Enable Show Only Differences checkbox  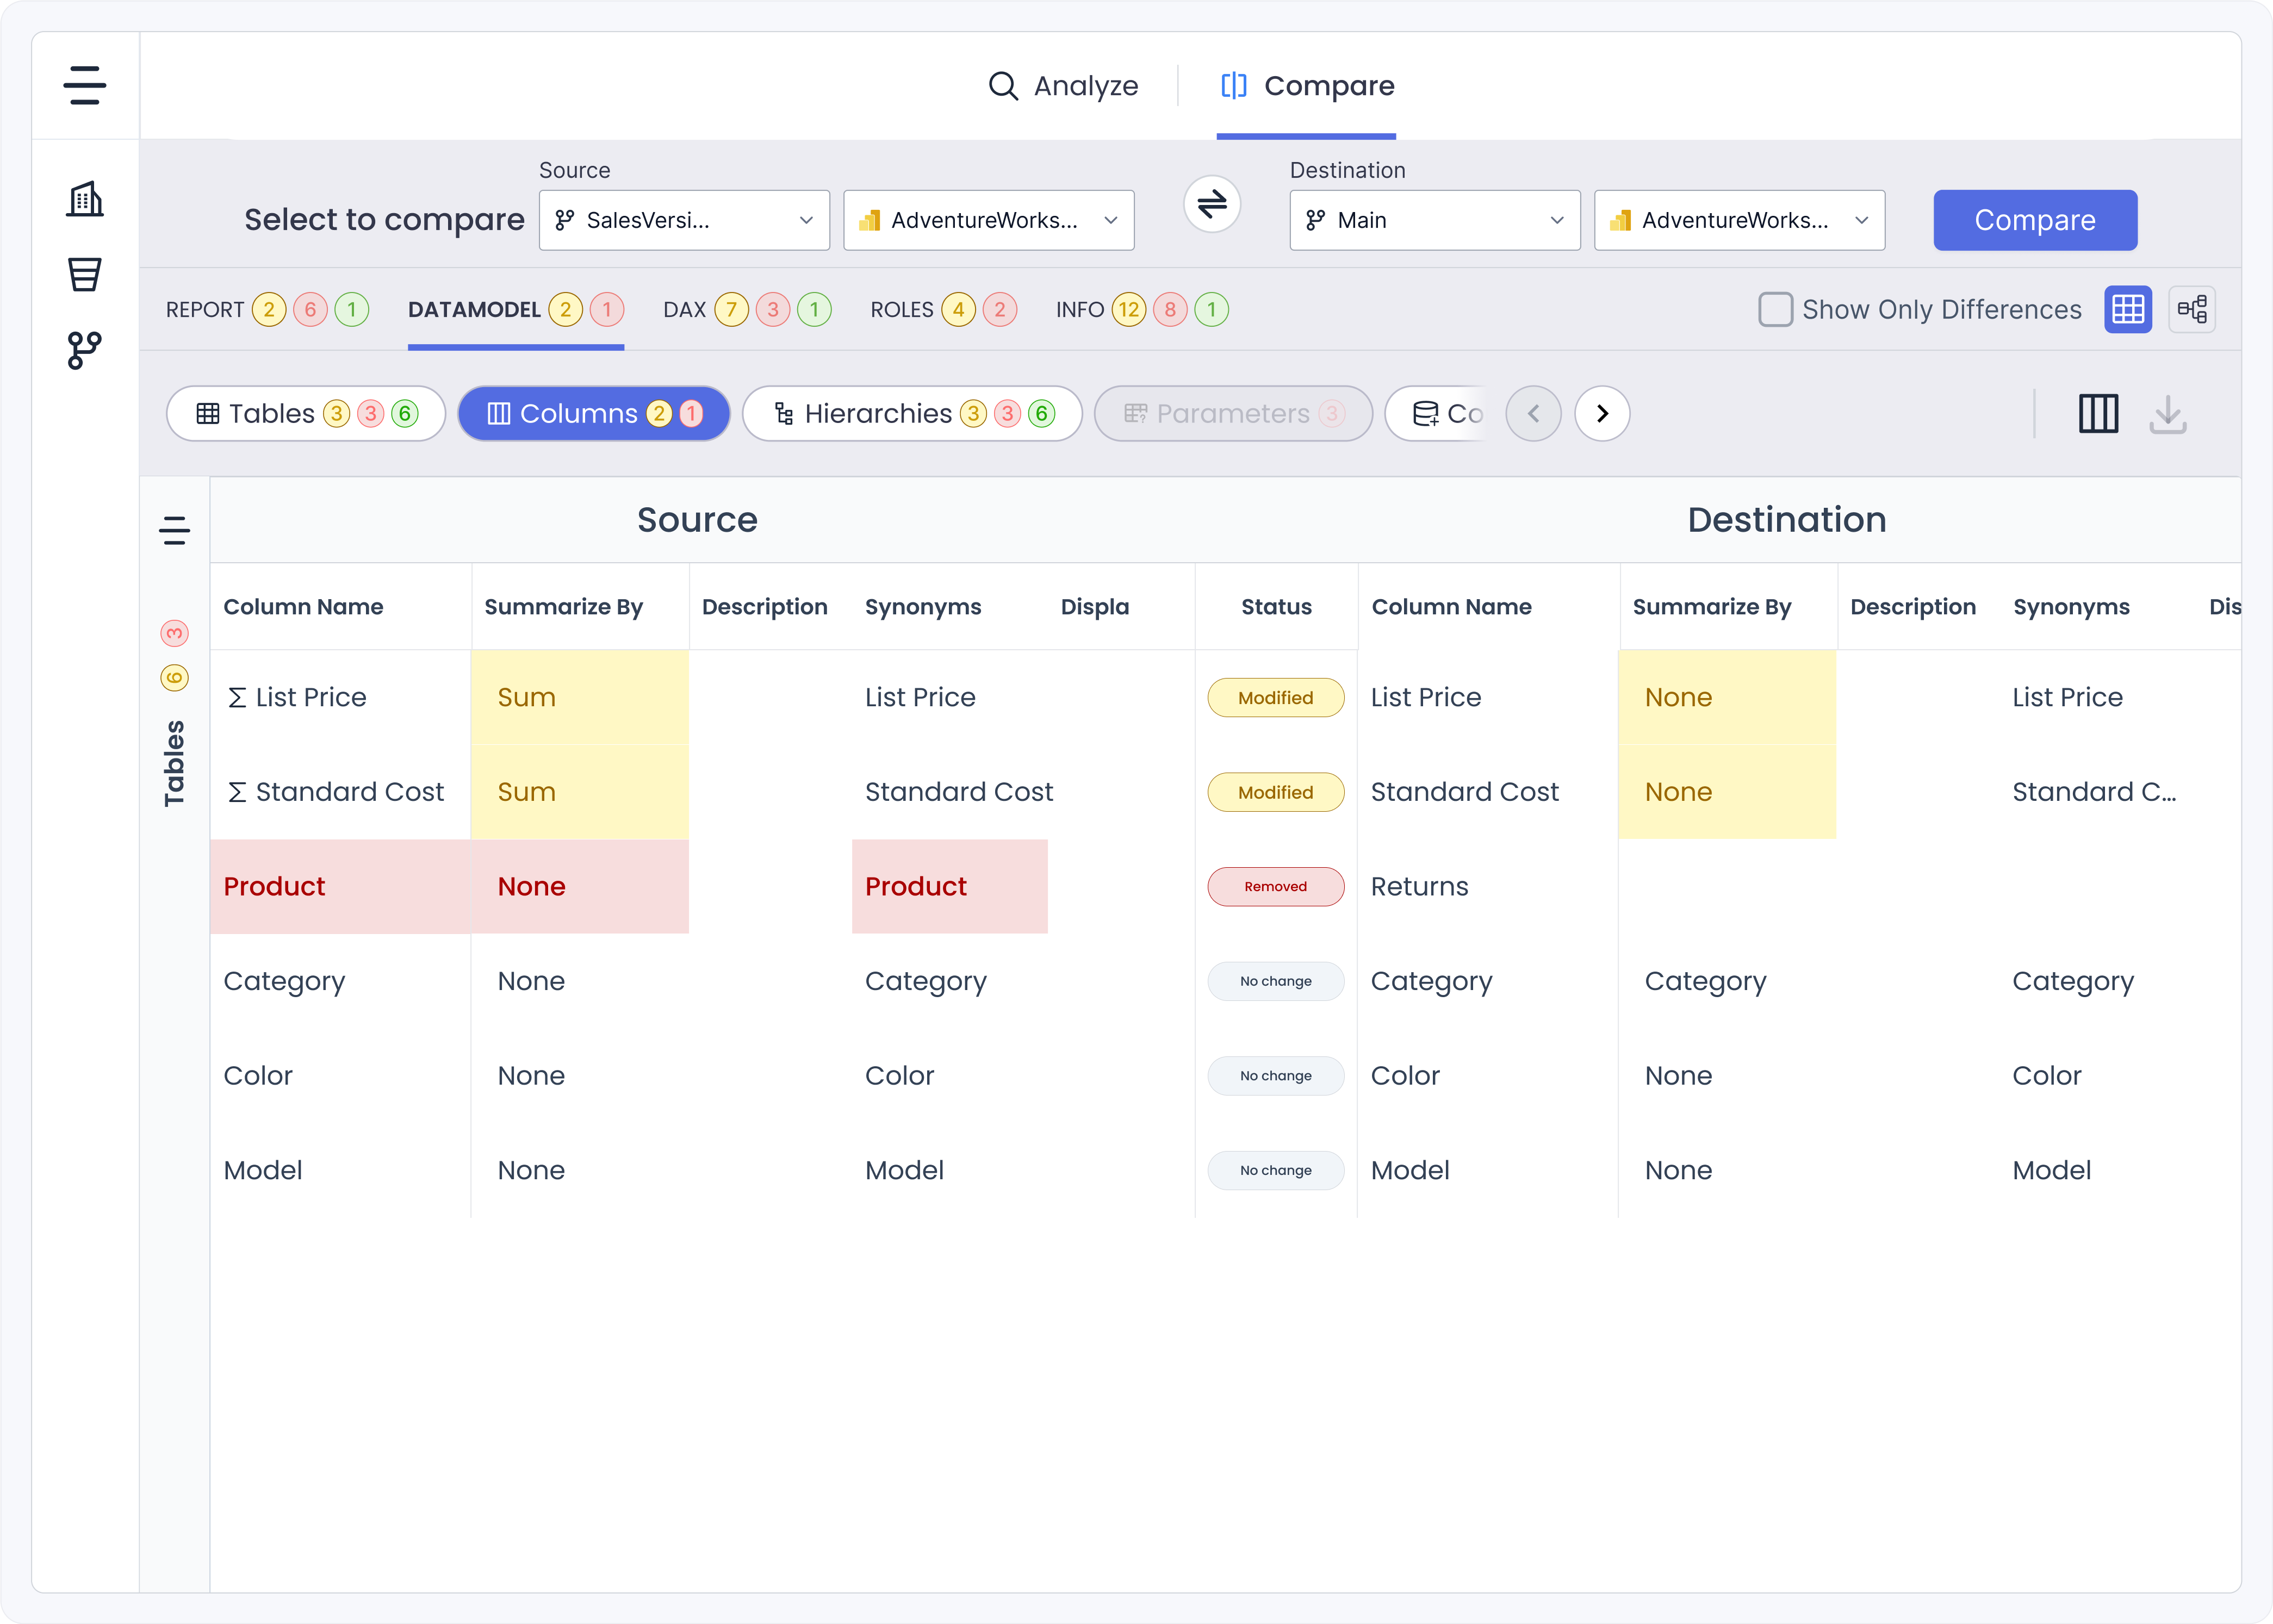1775,309
